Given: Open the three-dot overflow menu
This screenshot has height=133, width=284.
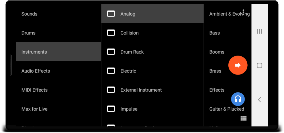Looking at the screenshot, I should tap(243, 12).
